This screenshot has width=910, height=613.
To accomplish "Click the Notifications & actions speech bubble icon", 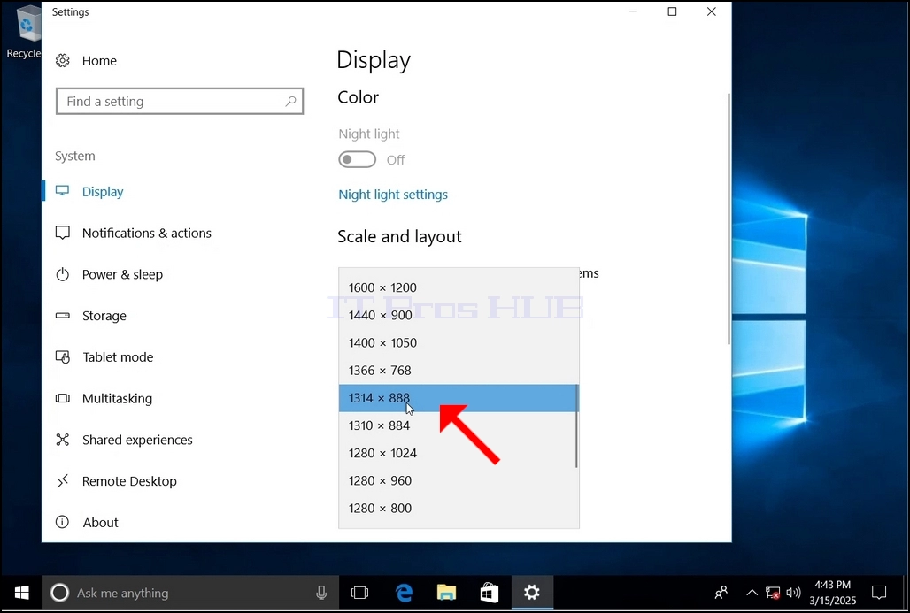I will pos(62,233).
